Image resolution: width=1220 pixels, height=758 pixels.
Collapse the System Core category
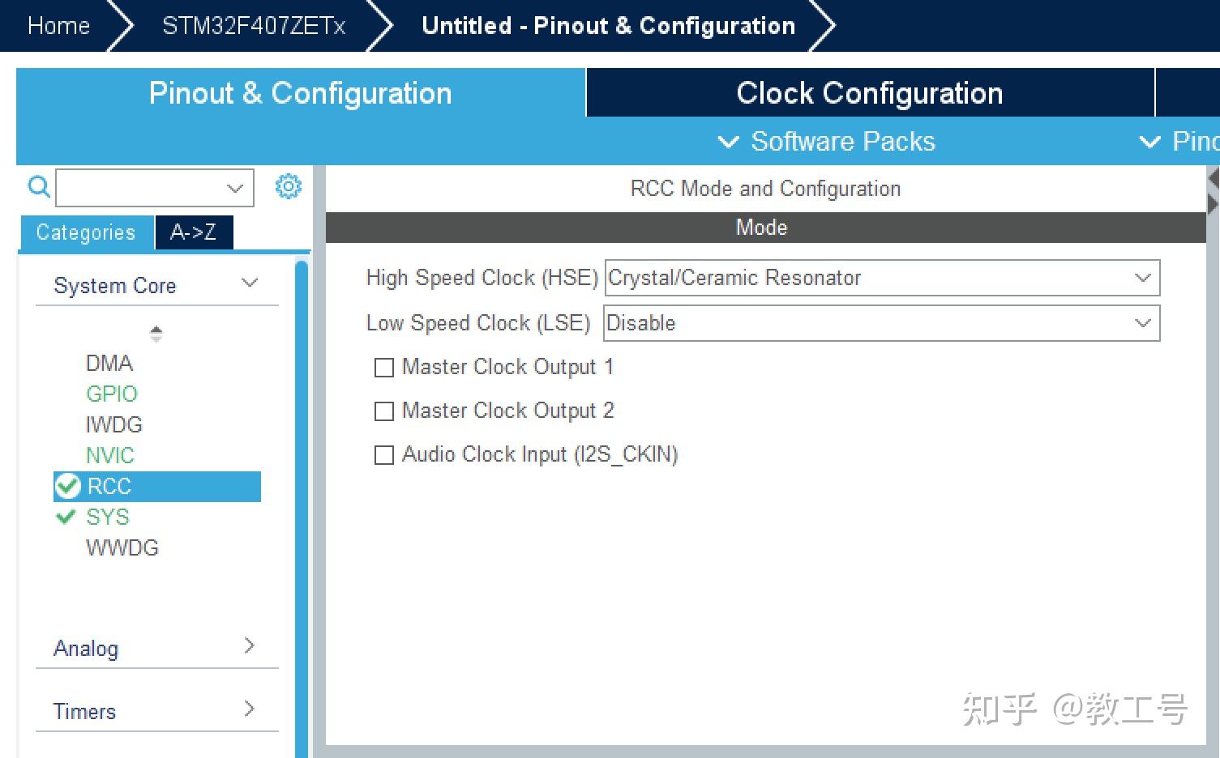click(x=156, y=285)
